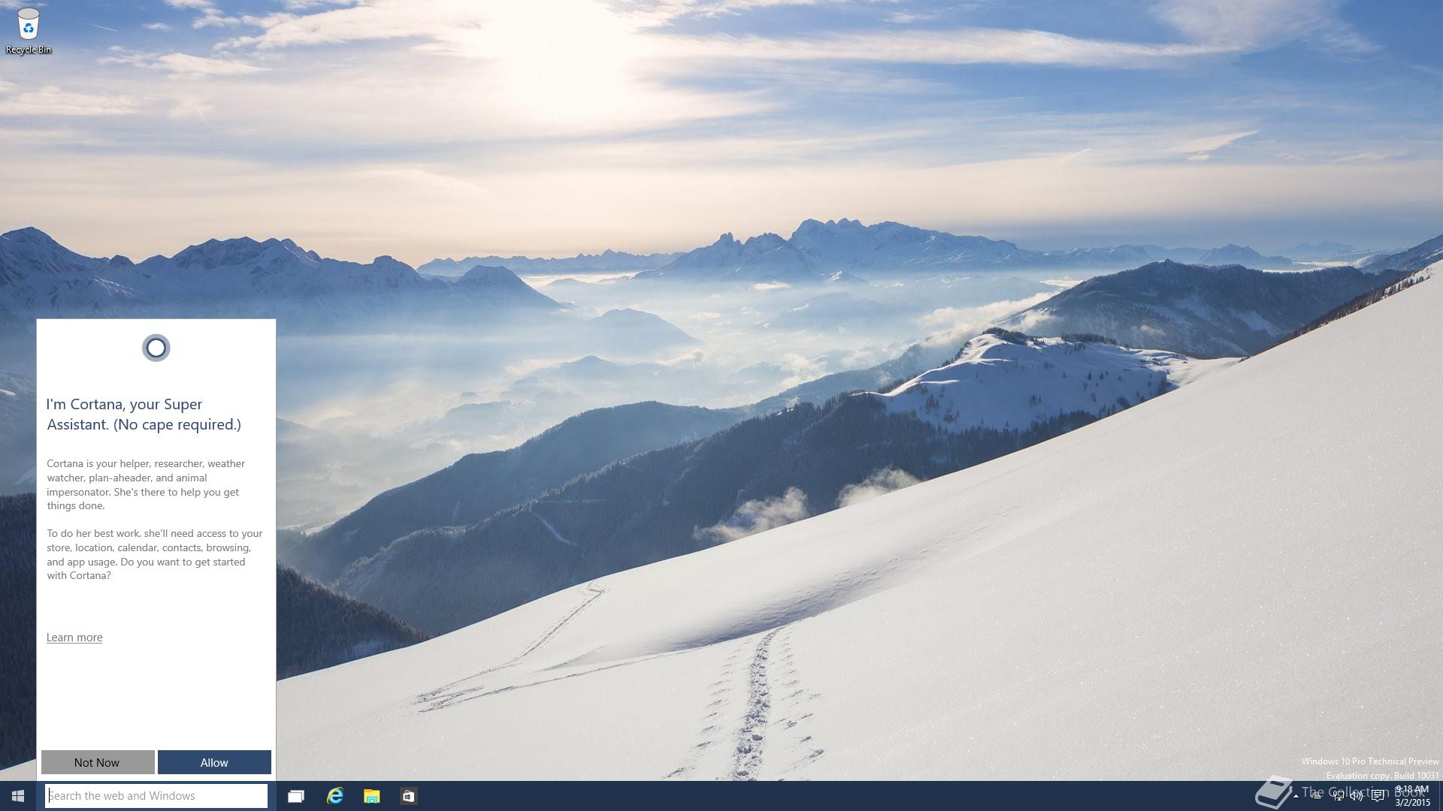Open the Windows Start button

click(18, 796)
